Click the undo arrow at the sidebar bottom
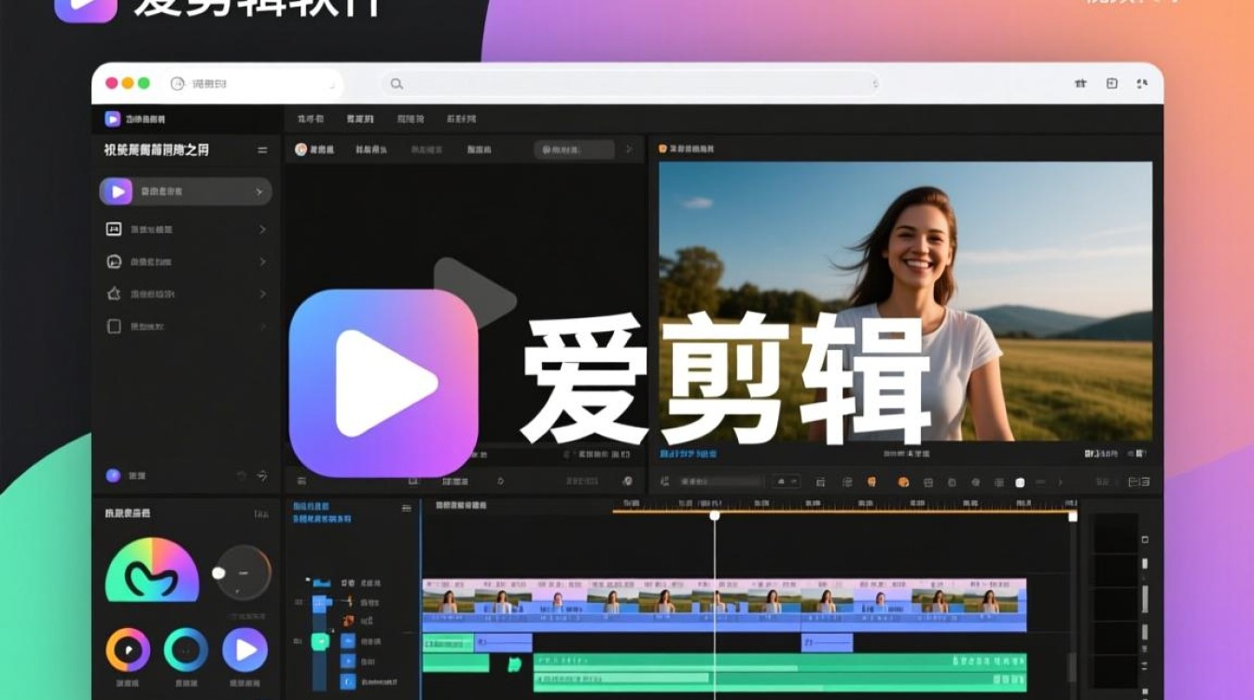 242,476
